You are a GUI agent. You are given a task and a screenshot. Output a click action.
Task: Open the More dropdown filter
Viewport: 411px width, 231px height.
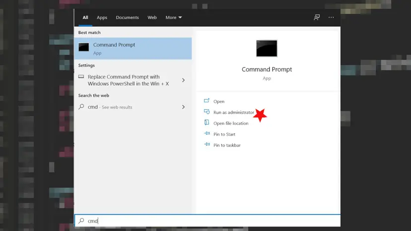[x=174, y=17]
